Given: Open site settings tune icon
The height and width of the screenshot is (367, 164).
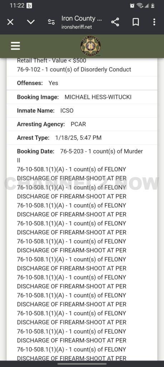Looking at the screenshot, I should coord(51,22).
